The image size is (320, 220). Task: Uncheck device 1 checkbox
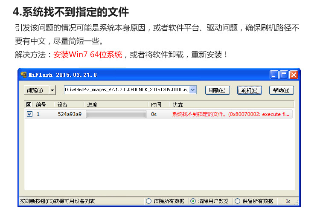pyautogui.click(x=29, y=114)
